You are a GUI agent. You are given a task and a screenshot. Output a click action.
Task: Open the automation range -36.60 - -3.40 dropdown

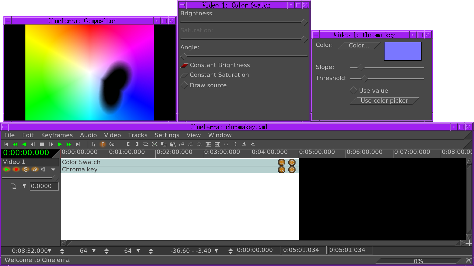[216, 251]
